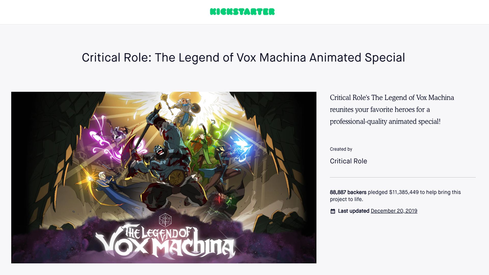Click the calendar icon beside Last updated
The height and width of the screenshot is (275, 489).
[333, 211]
